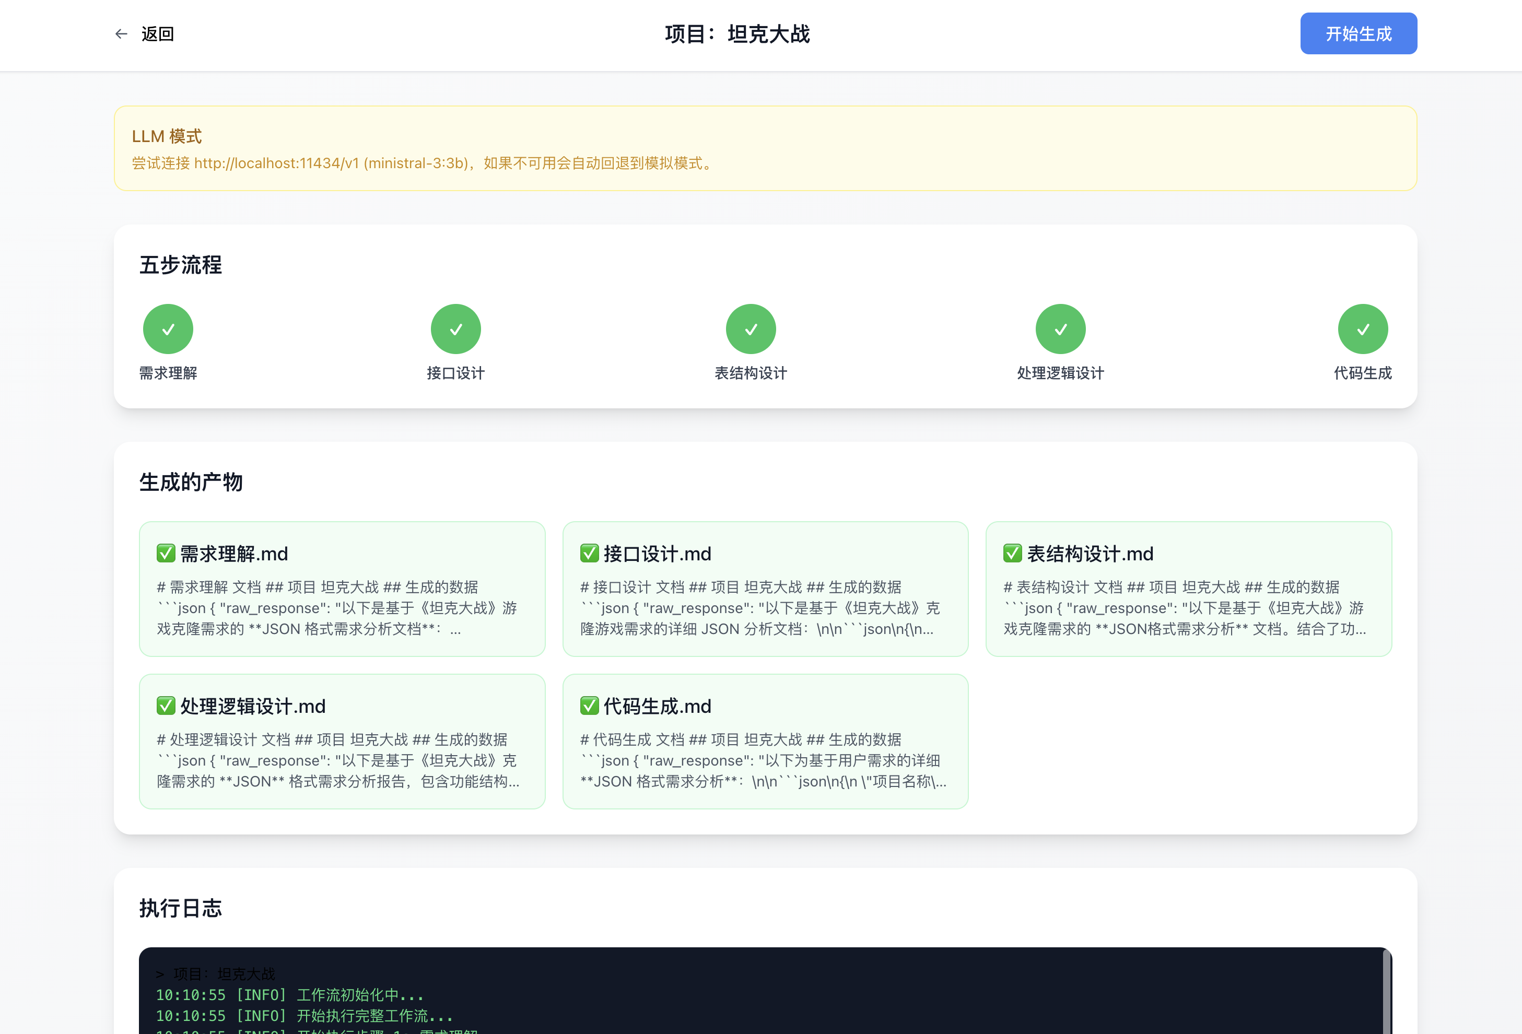
Task: Open the 需求理解.md artifact card
Action: [342, 589]
